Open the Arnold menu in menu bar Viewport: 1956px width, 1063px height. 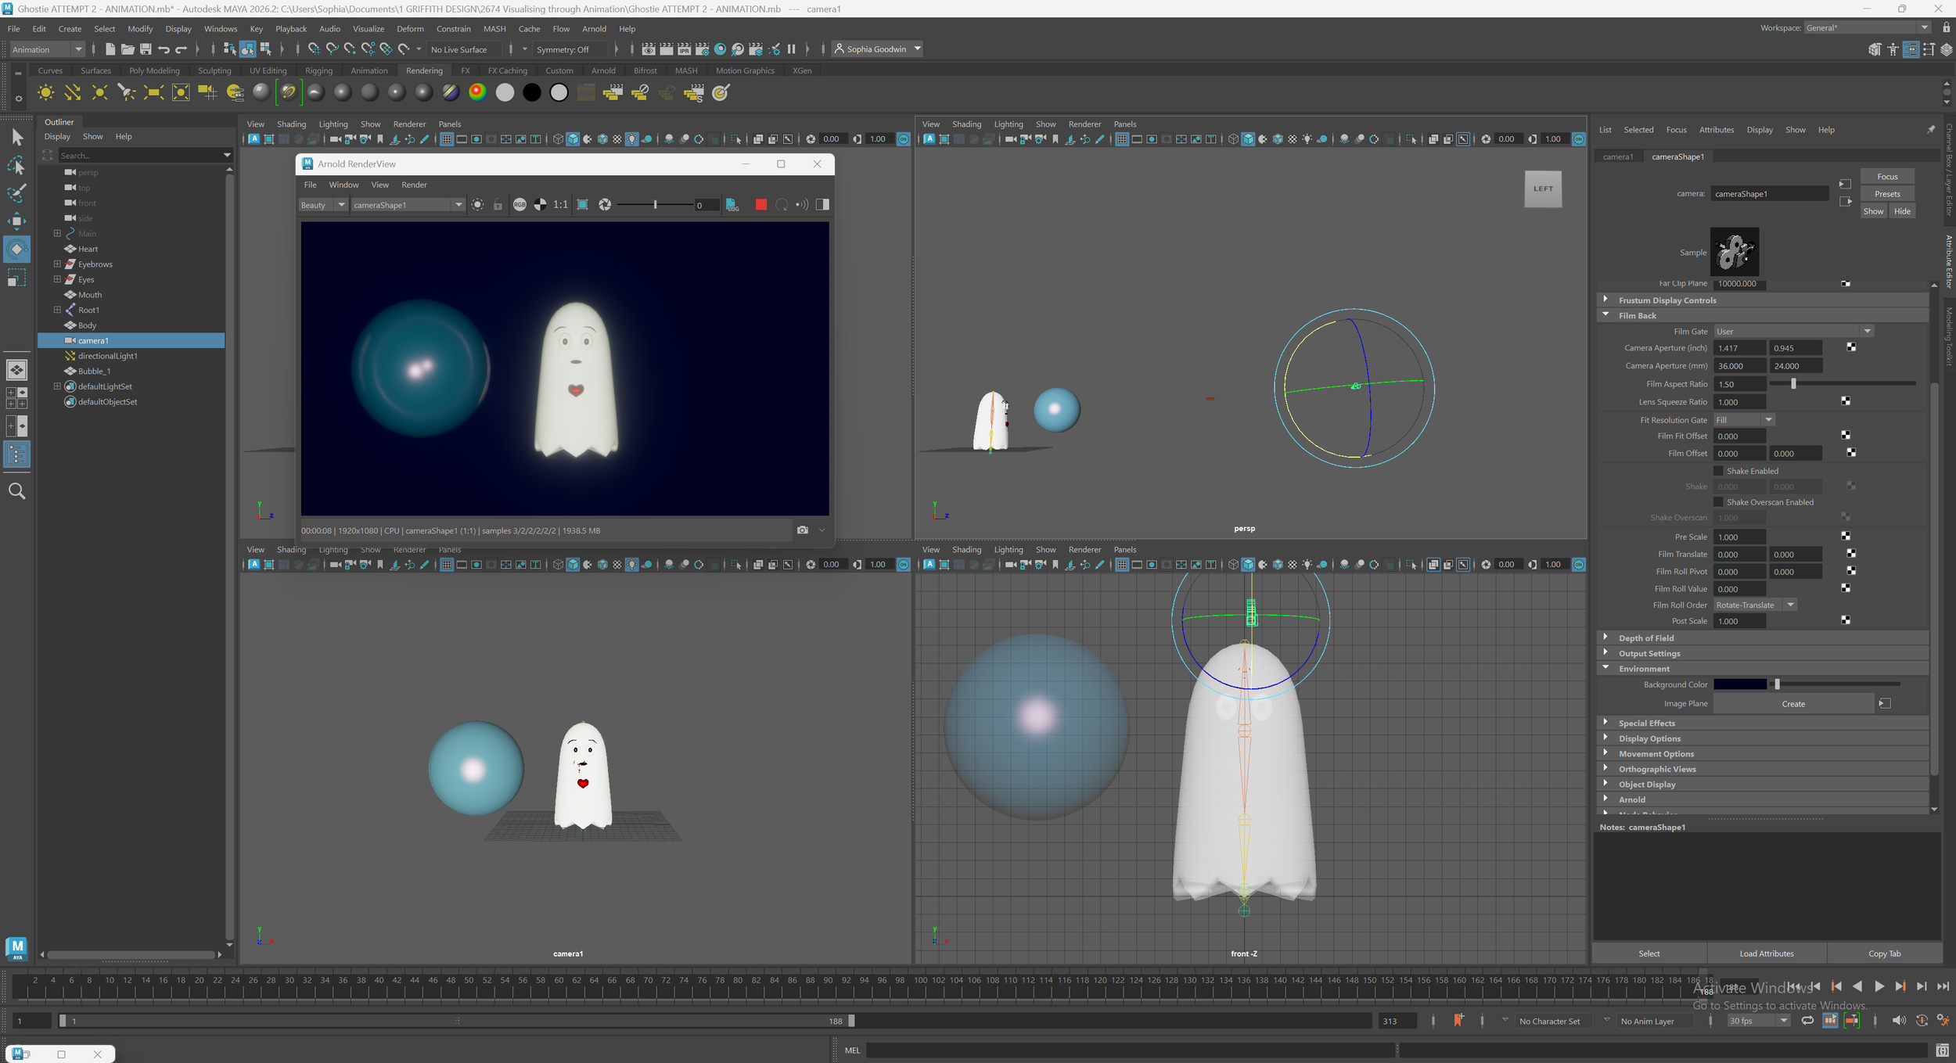594,29
